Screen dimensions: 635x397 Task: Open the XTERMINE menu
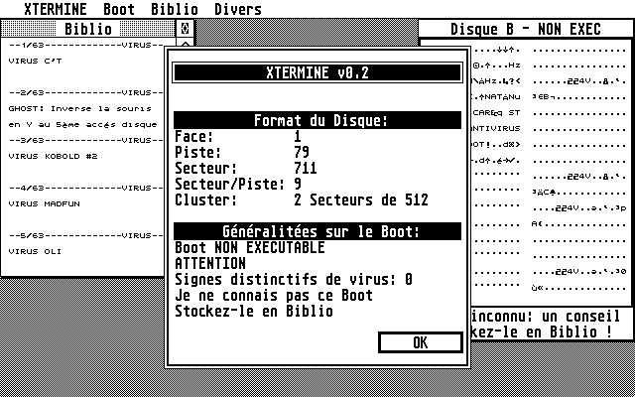coord(56,9)
